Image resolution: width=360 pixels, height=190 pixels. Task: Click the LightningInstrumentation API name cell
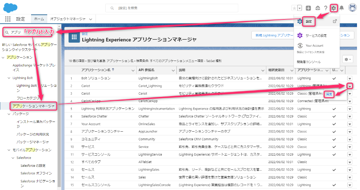coord(156,108)
